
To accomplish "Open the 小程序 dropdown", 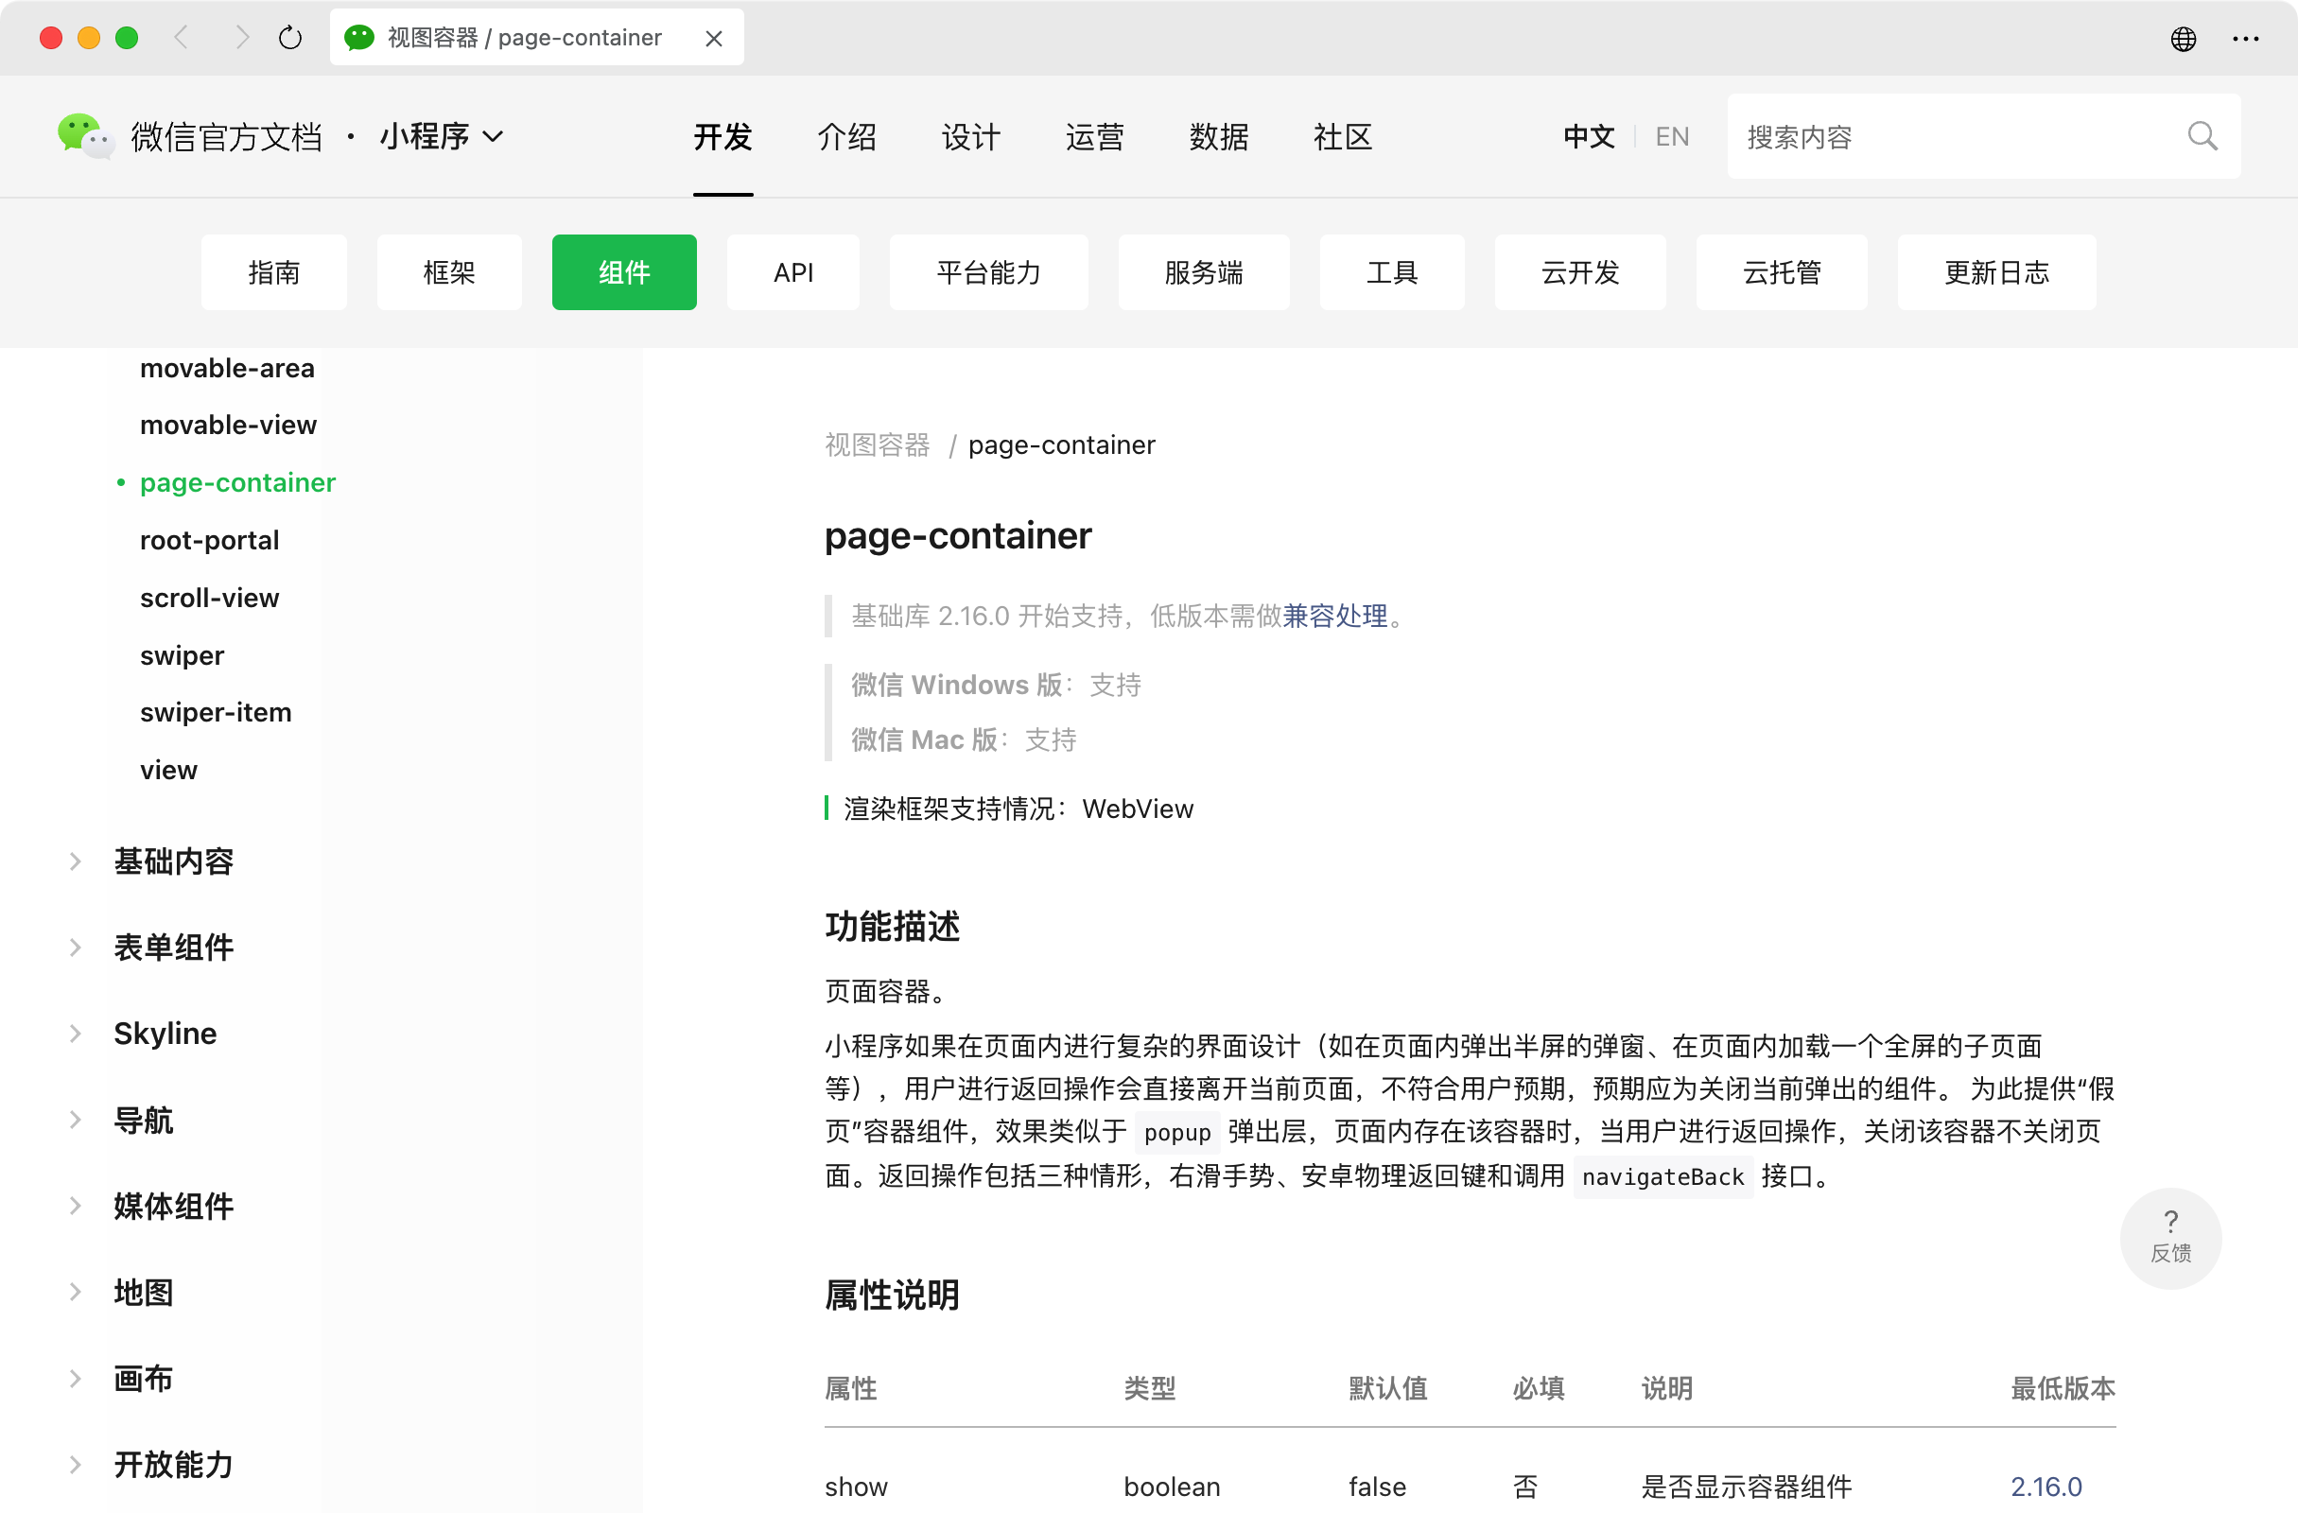I will click(x=442, y=136).
